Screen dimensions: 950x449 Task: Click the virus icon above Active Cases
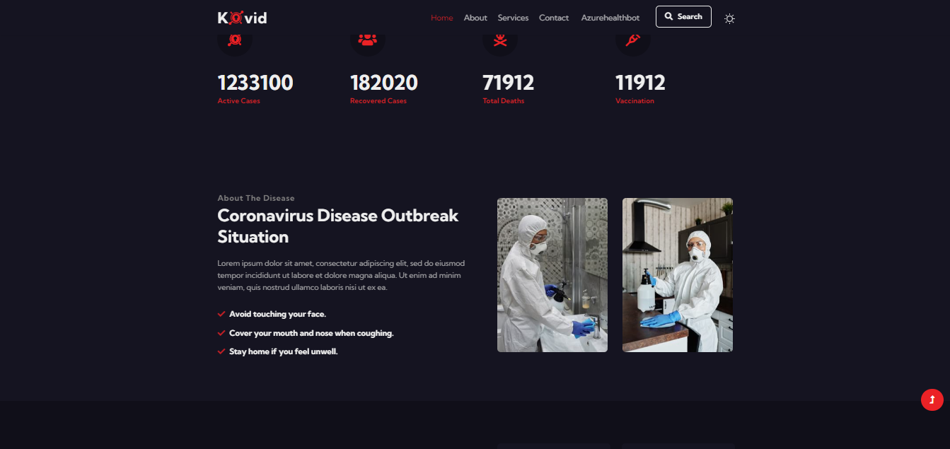234,39
